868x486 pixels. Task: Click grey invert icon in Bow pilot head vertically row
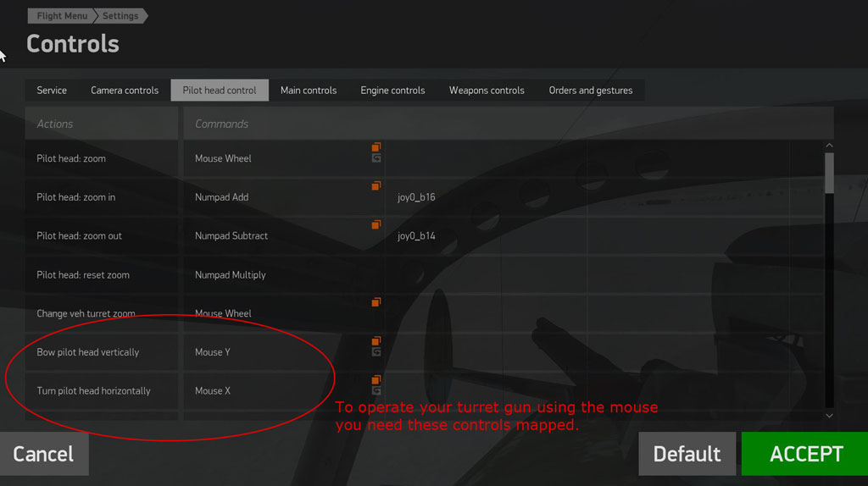pos(376,351)
